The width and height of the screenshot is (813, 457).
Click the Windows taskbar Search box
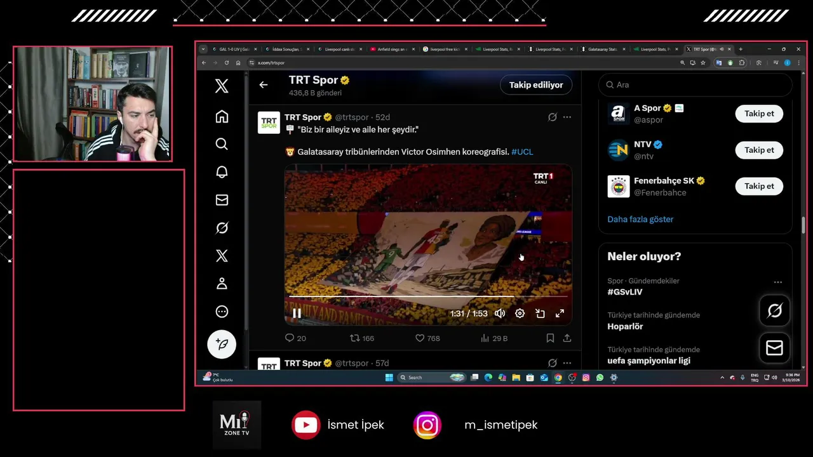click(432, 378)
